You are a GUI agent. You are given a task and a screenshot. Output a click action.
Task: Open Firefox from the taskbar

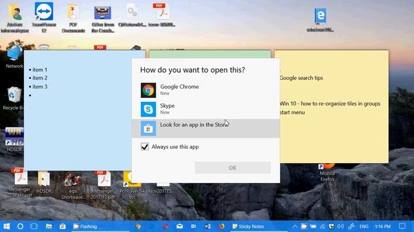(221, 226)
